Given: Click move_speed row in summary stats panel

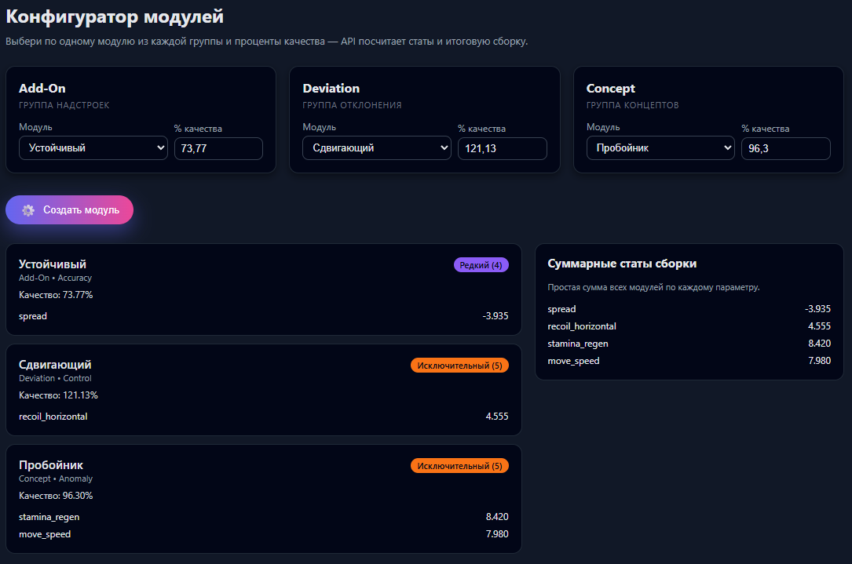Looking at the screenshot, I should pos(573,361).
